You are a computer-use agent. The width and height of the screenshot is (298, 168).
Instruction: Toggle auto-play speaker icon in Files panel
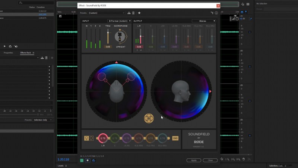[16, 46]
